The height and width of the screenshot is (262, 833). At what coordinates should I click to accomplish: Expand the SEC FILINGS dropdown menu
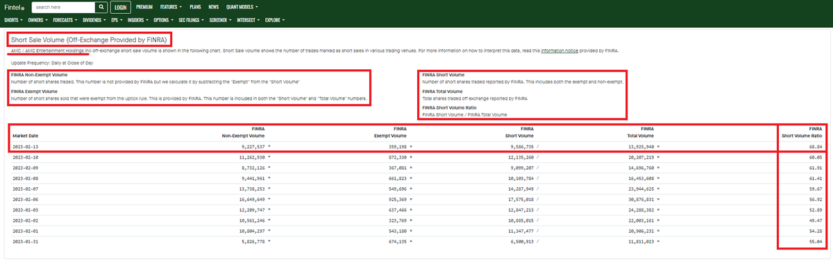[192, 20]
